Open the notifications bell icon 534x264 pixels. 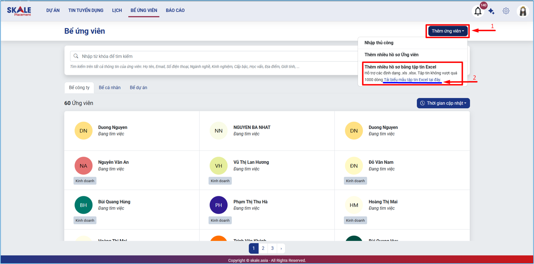[478, 11]
